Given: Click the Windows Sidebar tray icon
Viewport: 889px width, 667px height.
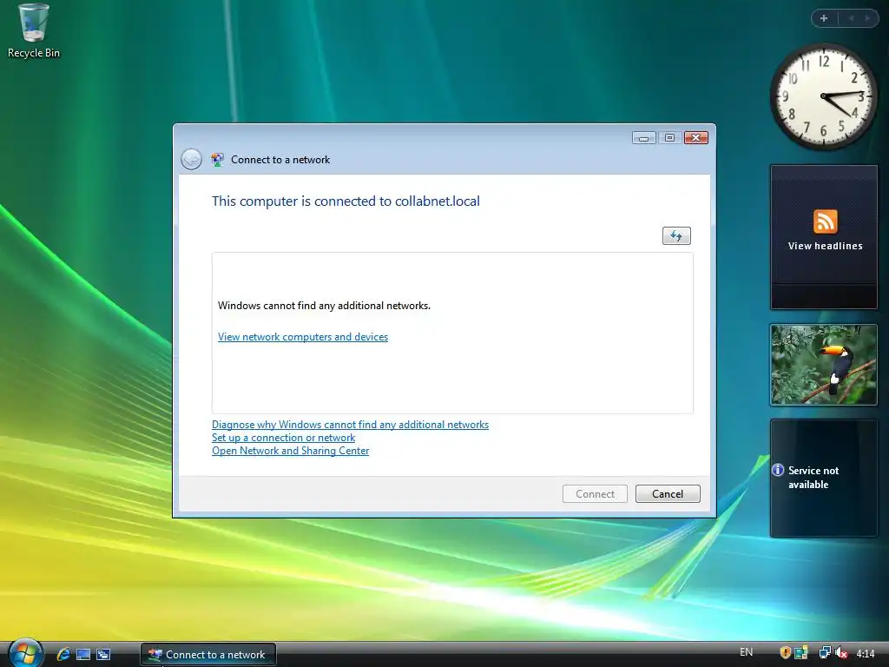Looking at the screenshot, I should click(x=801, y=653).
